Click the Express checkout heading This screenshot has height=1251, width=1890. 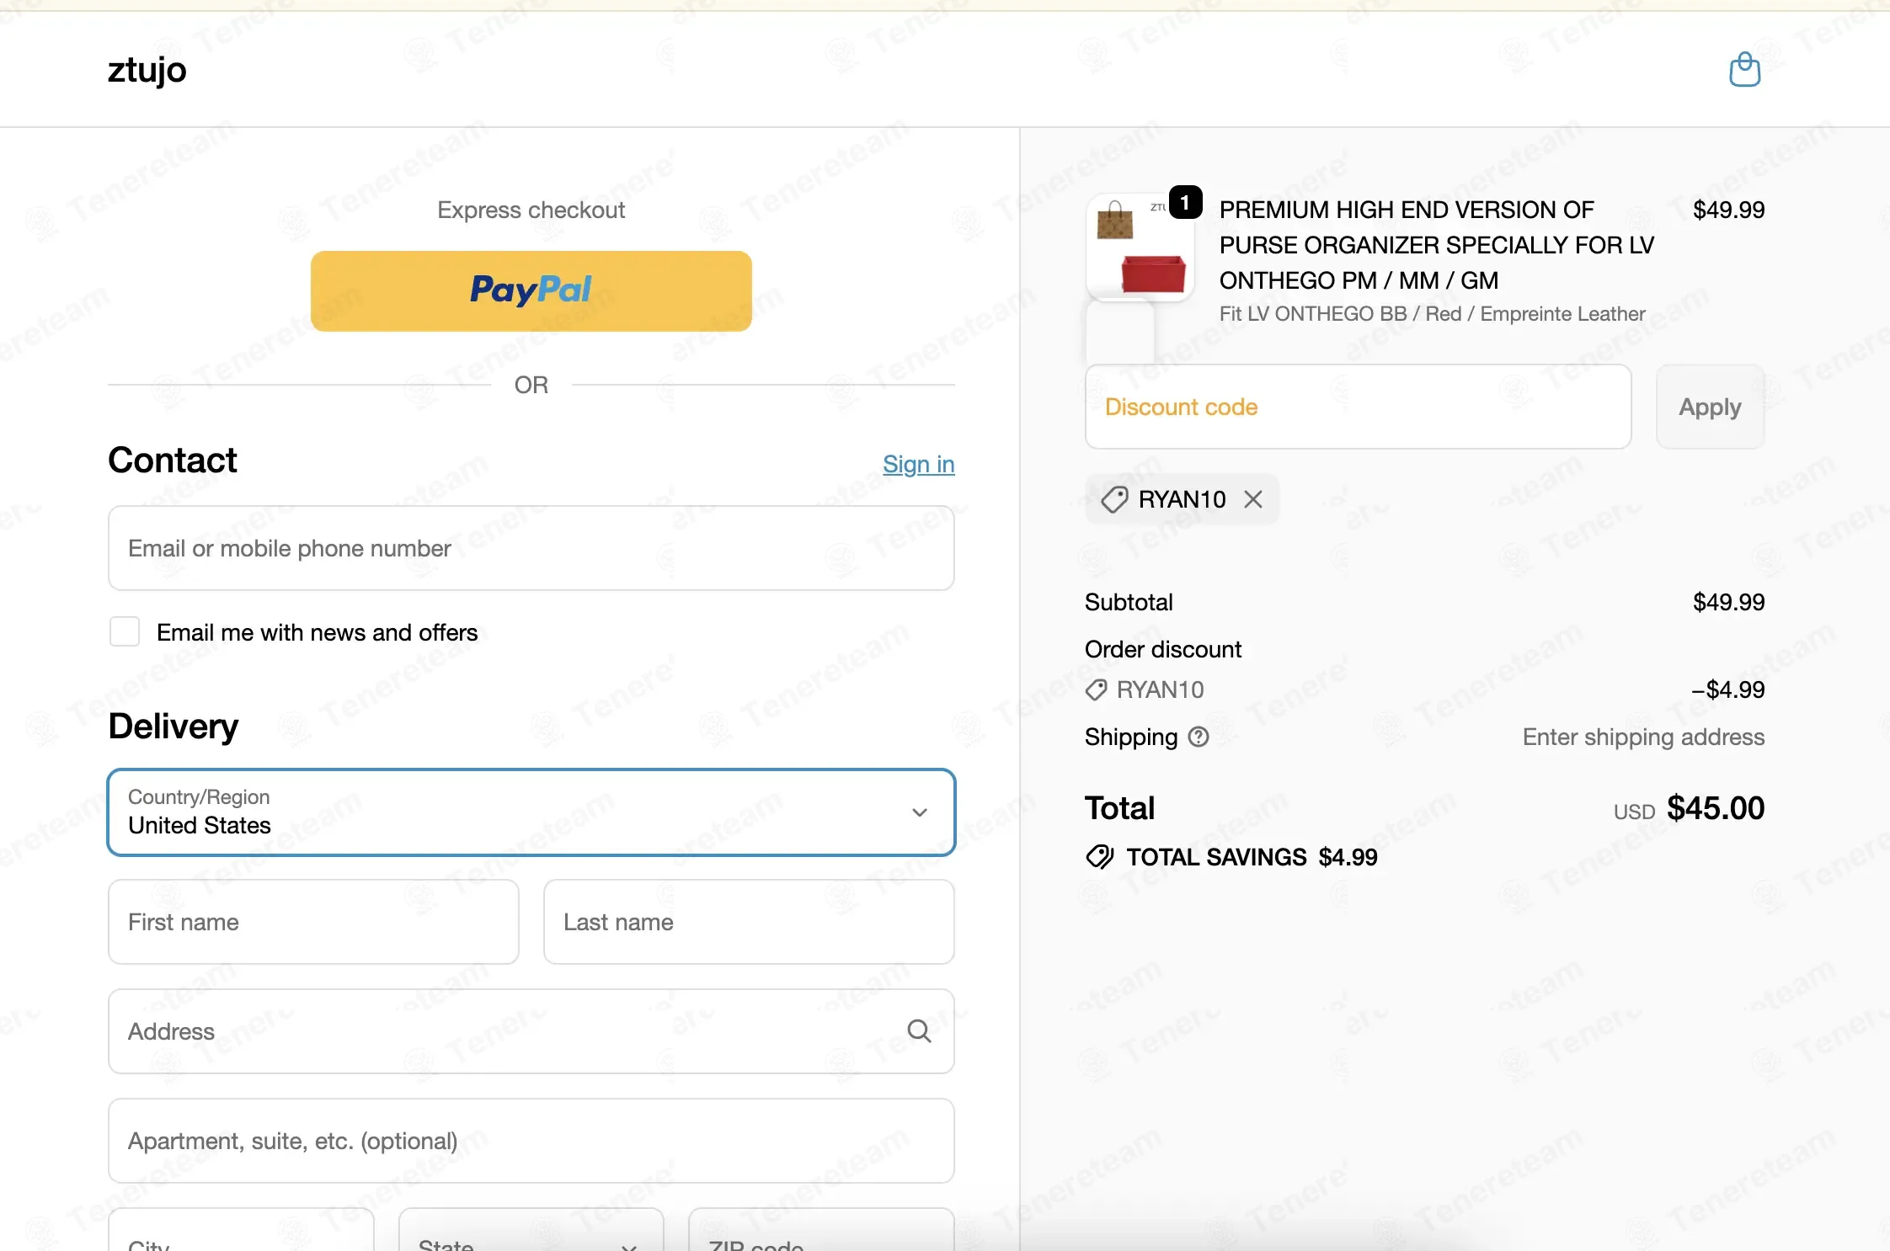[531, 210]
